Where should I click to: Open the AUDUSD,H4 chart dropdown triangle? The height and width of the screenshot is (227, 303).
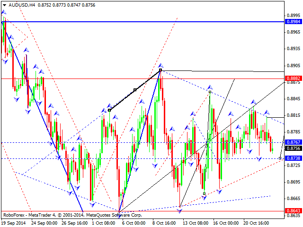click(4, 5)
